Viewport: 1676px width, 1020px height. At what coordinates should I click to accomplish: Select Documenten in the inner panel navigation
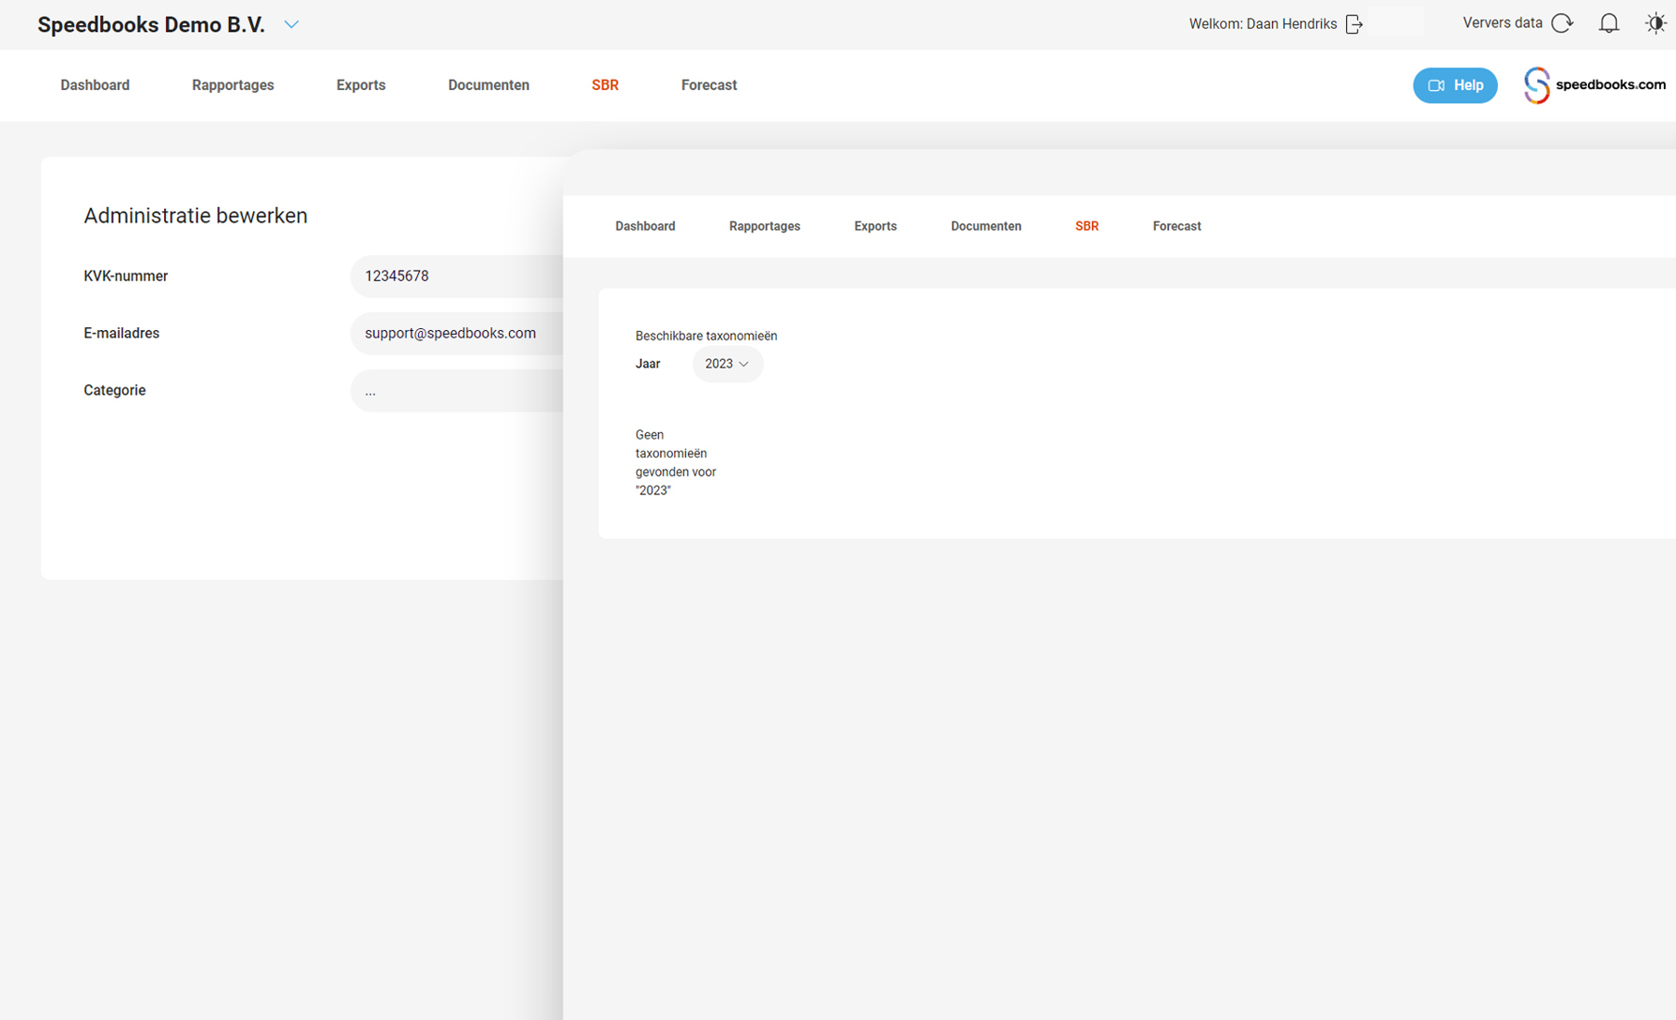point(985,226)
